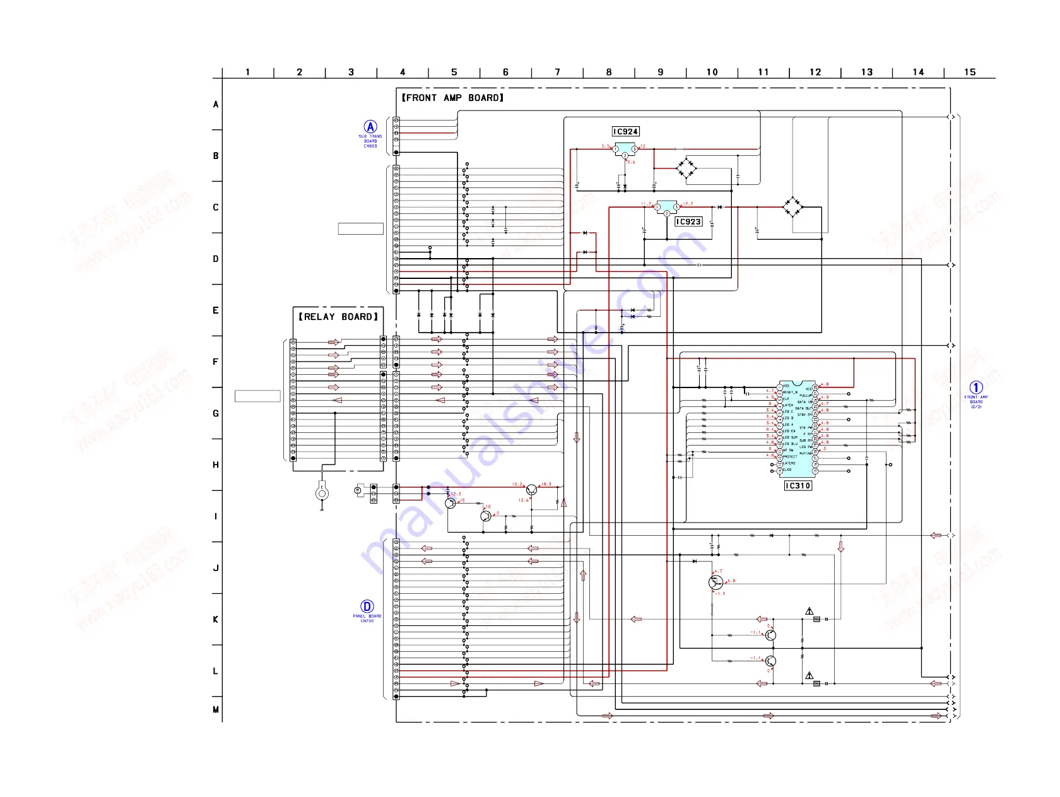Select the transistor with 4.7 and 4.8 volt labels
Image resolution: width=1060 pixels, height=797 pixels.
point(715,582)
